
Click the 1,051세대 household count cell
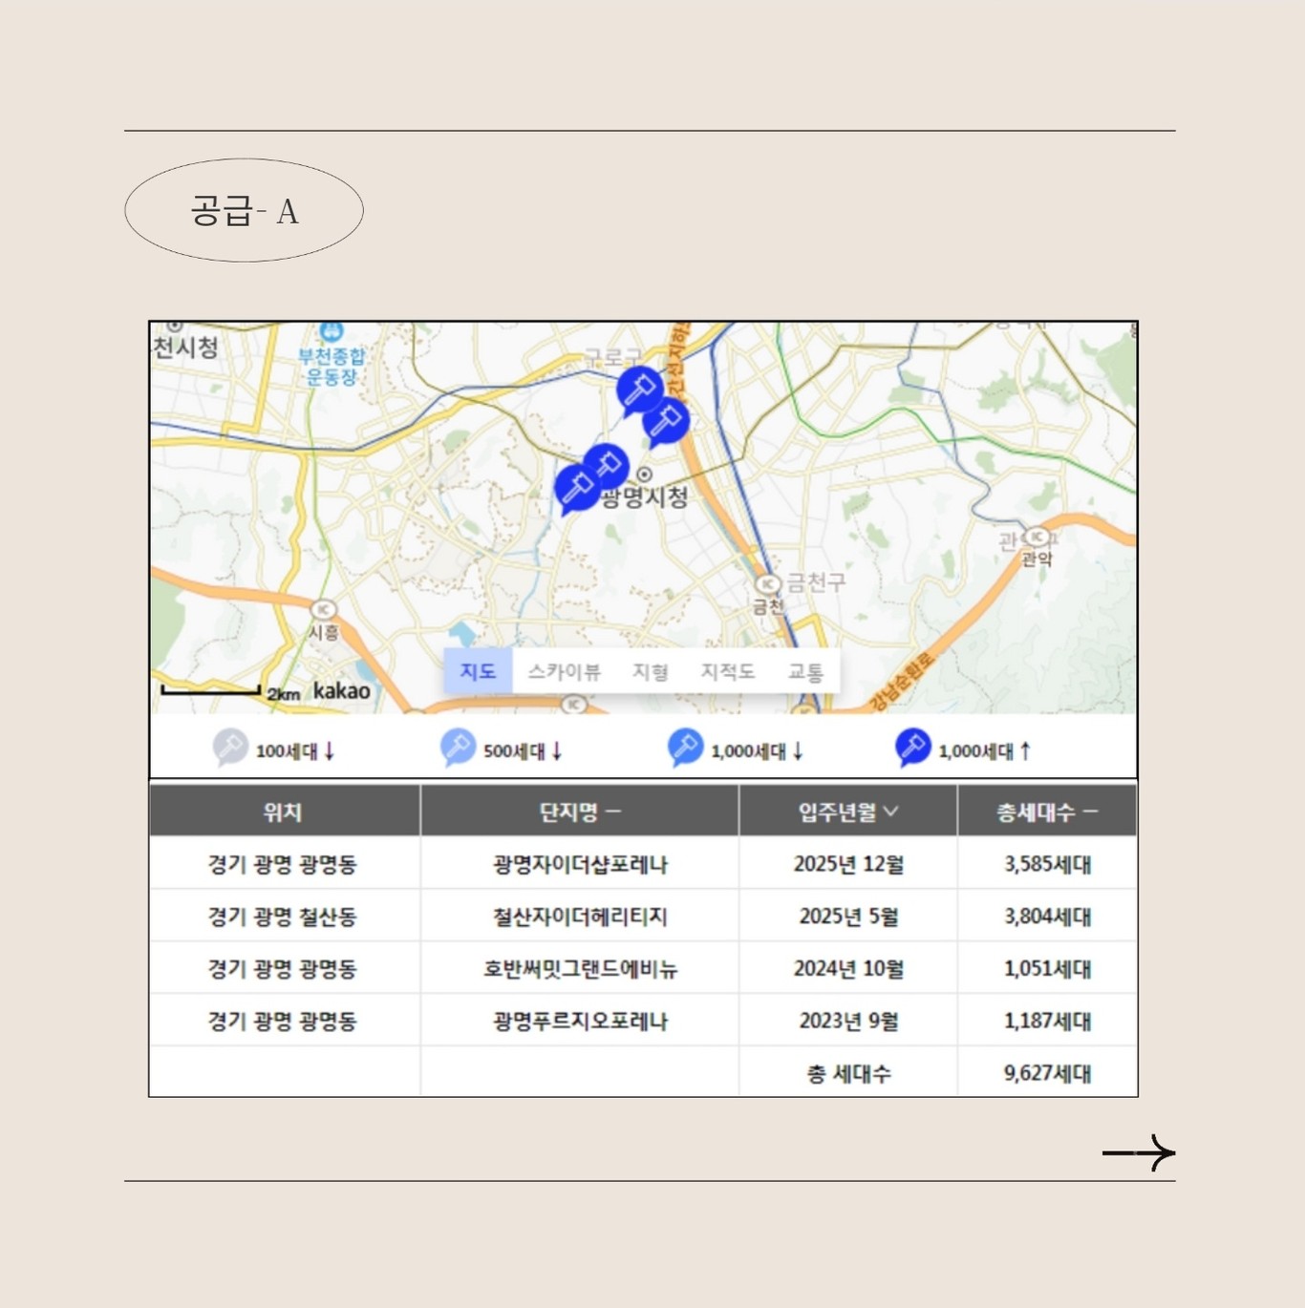[1047, 968]
